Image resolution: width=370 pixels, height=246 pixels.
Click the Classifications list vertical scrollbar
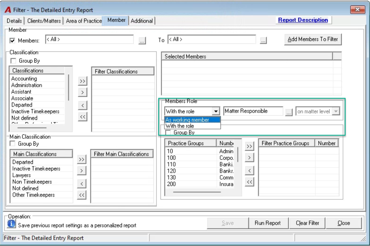68,88
